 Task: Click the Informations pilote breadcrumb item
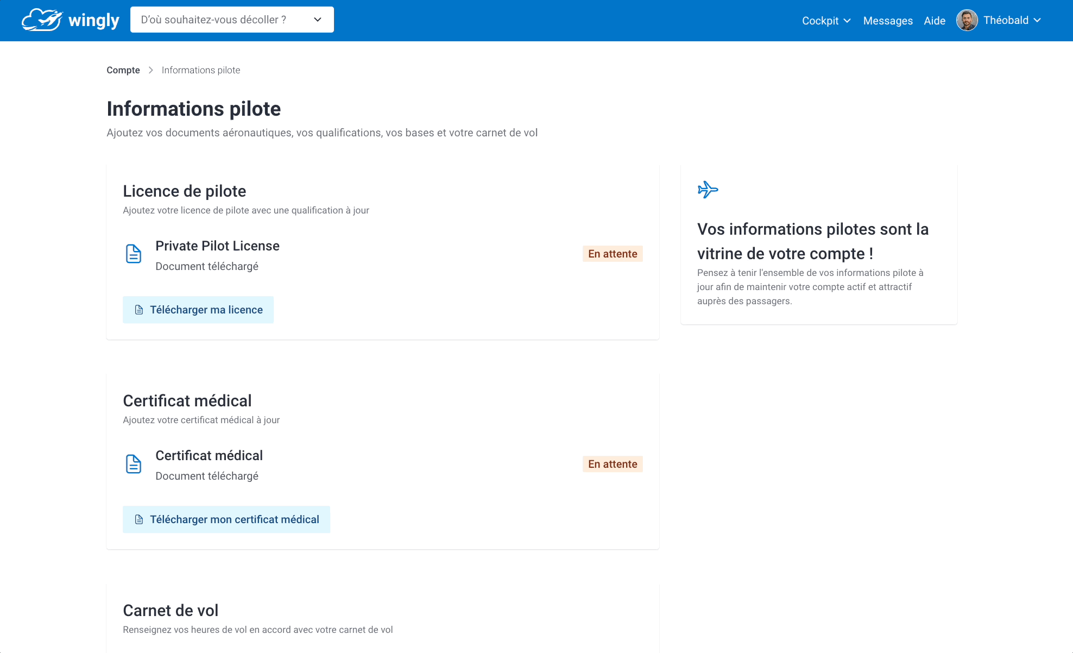click(201, 70)
